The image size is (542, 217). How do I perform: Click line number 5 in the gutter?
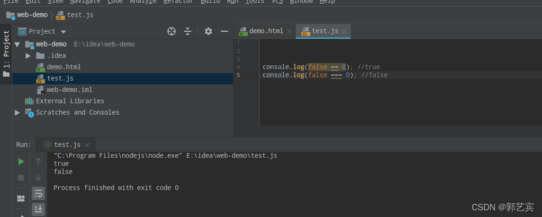[238, 75]
